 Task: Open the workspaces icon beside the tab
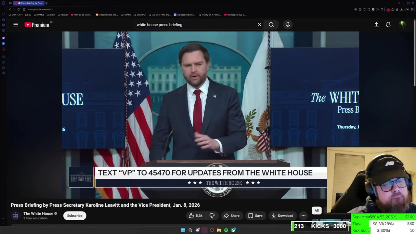10,3
